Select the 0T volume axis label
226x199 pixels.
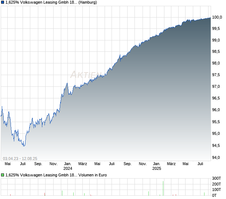(x=214, y=195)
